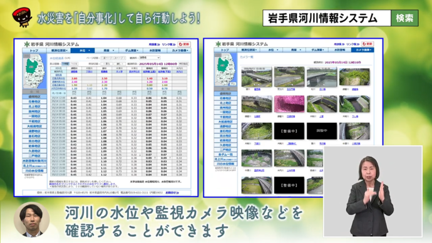Viewport: 432px width, 243px height.
Task: Select トップ tab on the camera page
Action: 225,50
